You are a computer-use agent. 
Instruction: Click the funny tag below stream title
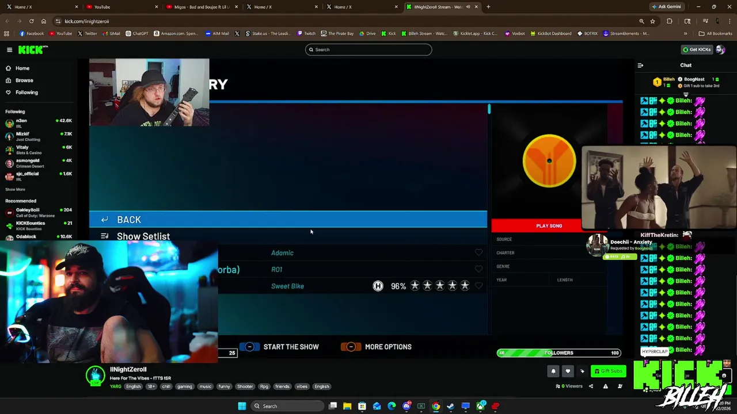(x=224, y=386)
